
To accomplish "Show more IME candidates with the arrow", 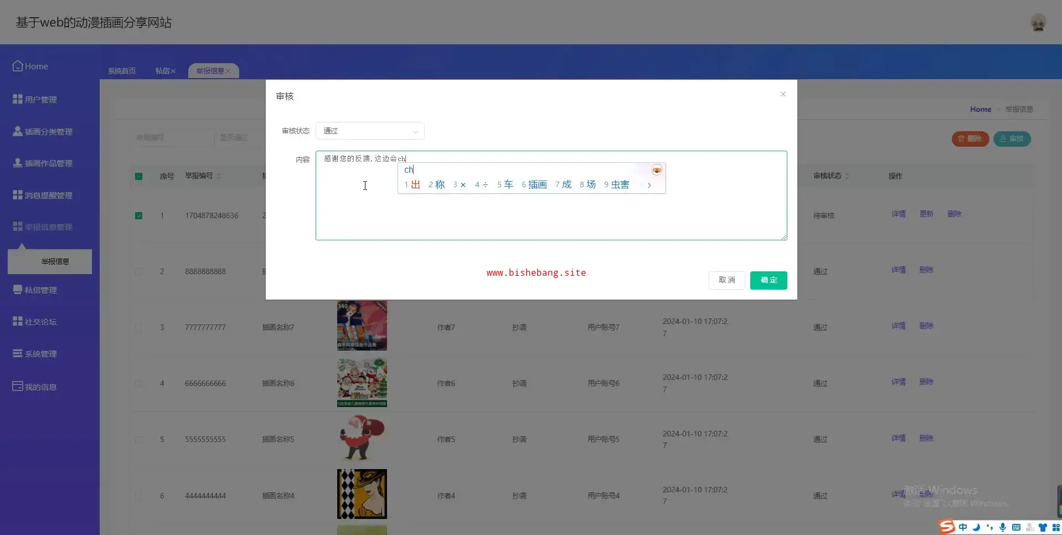I will point(649,185).
